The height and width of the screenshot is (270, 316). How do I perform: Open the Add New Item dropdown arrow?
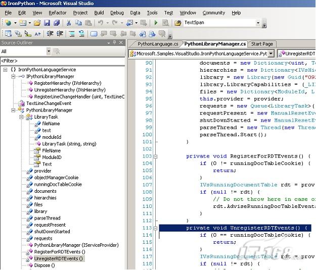click(30, 23)
